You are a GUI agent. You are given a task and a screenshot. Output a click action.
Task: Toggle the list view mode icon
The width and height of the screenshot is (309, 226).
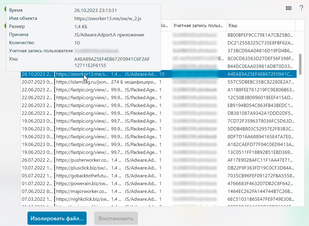click(289, 8)
